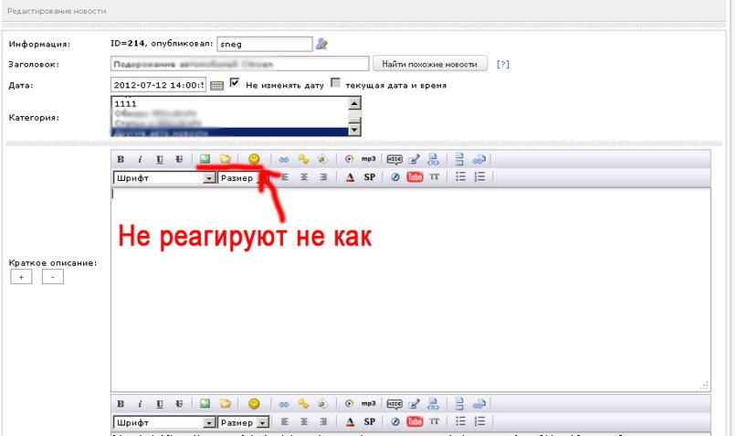Left-align text in lower editor toolbar

285,421
